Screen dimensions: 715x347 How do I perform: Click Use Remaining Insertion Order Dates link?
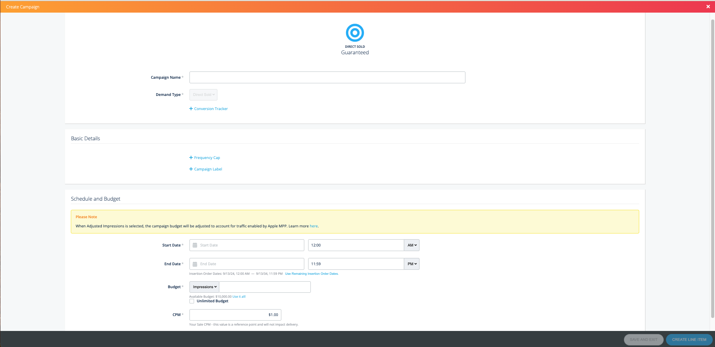tap(312, 274)
